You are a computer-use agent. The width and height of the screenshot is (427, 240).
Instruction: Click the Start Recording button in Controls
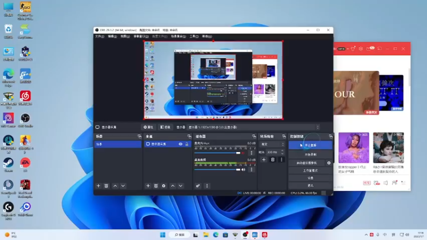coord(310,155)
